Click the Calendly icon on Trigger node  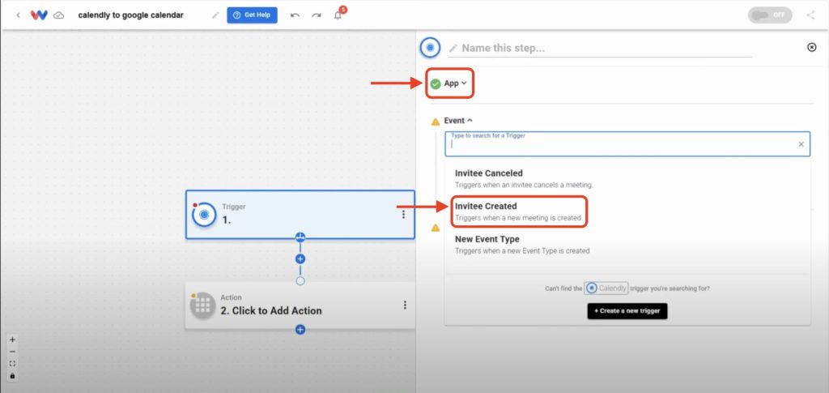point(204,215)
